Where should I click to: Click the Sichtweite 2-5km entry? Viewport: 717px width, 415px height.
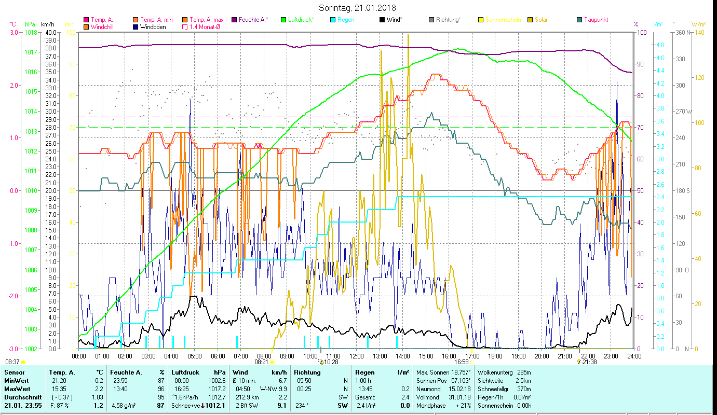coord(503,381)
